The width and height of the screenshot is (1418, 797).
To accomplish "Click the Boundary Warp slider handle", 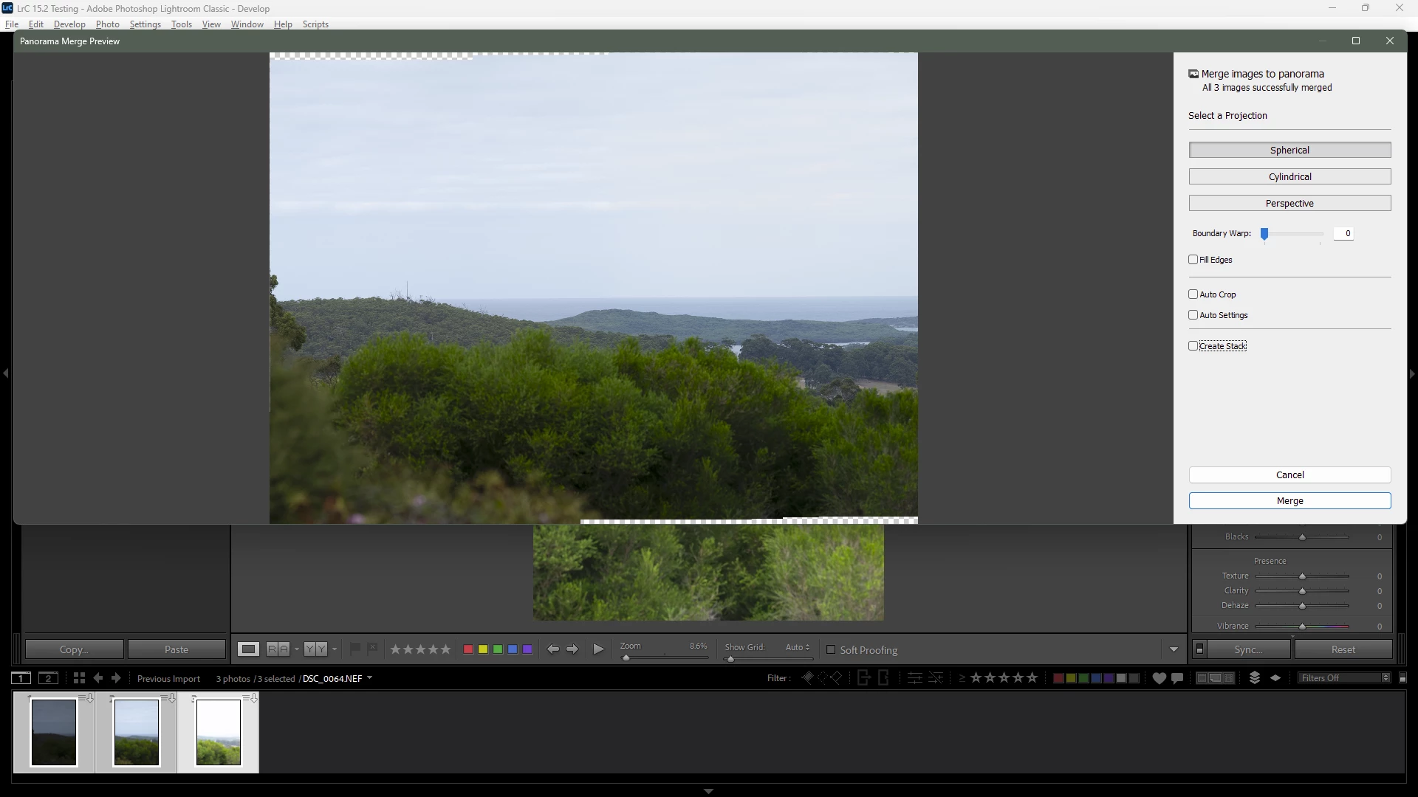I will 1264,234.
